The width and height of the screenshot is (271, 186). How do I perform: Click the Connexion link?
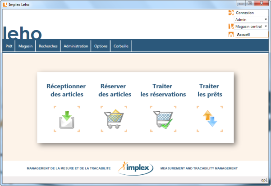[245, 13]
